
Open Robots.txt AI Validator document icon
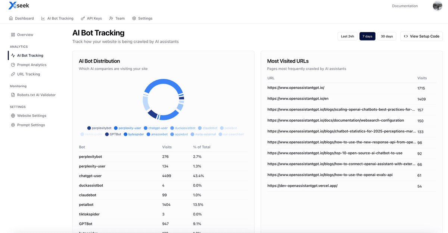click(13, 95)
